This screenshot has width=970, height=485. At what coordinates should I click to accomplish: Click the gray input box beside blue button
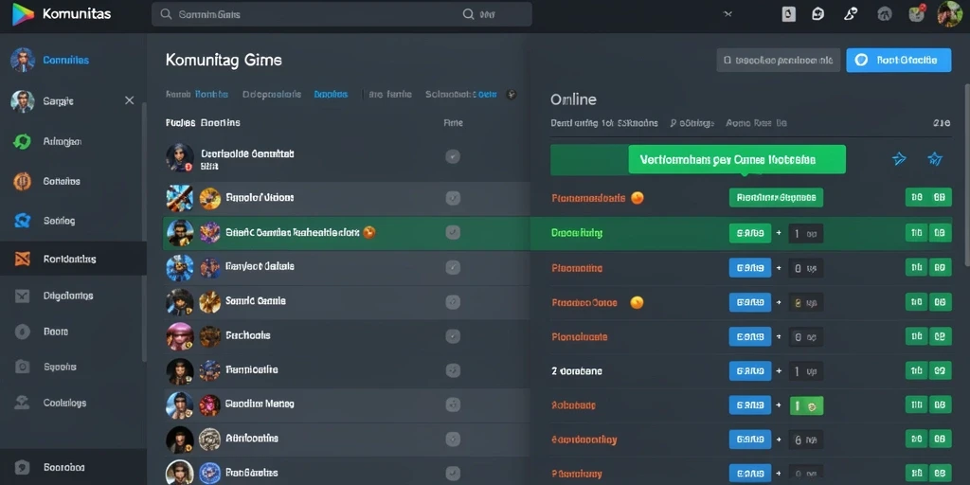779,60
